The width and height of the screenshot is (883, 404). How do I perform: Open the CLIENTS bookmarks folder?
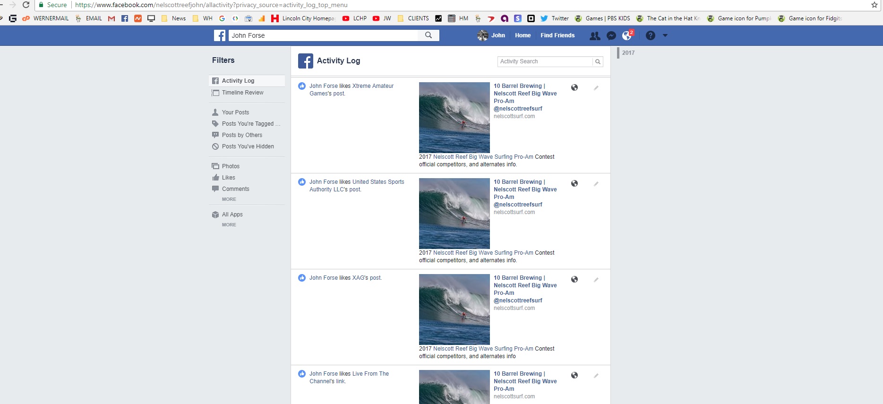point(413,18)
